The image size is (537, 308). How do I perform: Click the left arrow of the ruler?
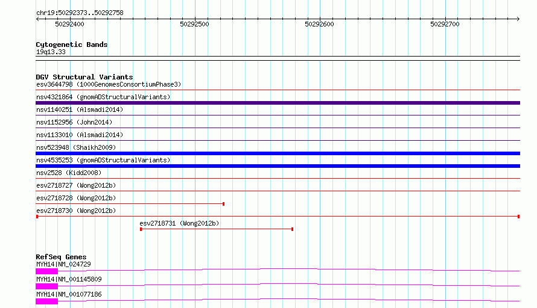37,19
